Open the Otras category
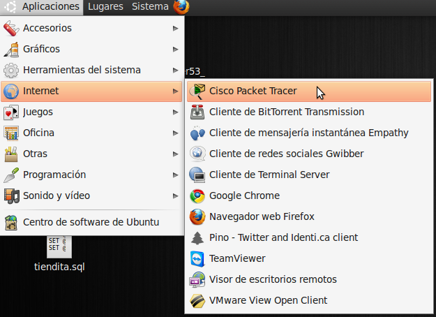The width and height of the screenshot is (436, 317). tap(91, 154)
